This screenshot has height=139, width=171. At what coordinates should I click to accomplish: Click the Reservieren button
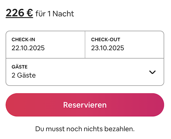85,105
